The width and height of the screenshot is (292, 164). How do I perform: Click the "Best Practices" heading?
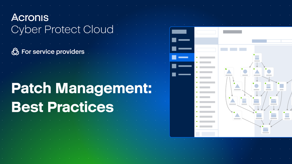tap(62, 107)
